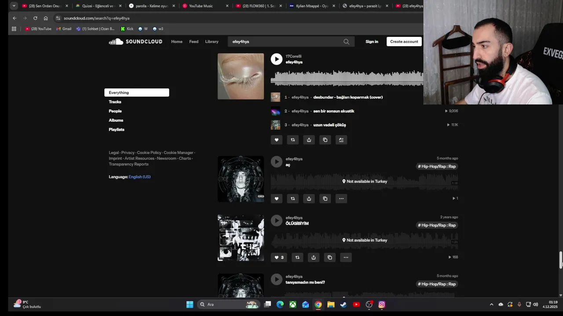Play the track ÖLÜGİBİYİM
This screenshot has width=563, height=316.
click(x=276, y=221)
